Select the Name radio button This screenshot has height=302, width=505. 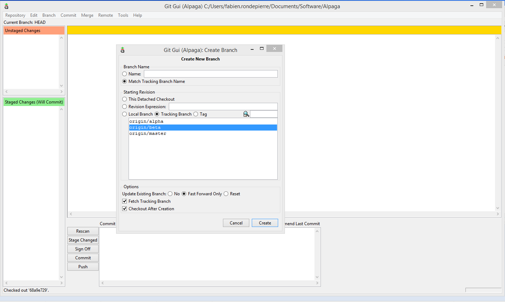pos(125,74)
